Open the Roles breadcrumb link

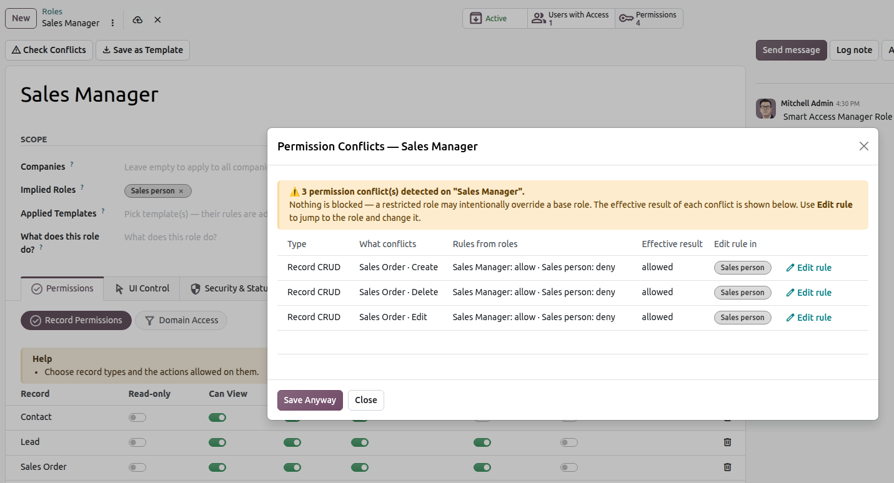click(x=52, y=12)
